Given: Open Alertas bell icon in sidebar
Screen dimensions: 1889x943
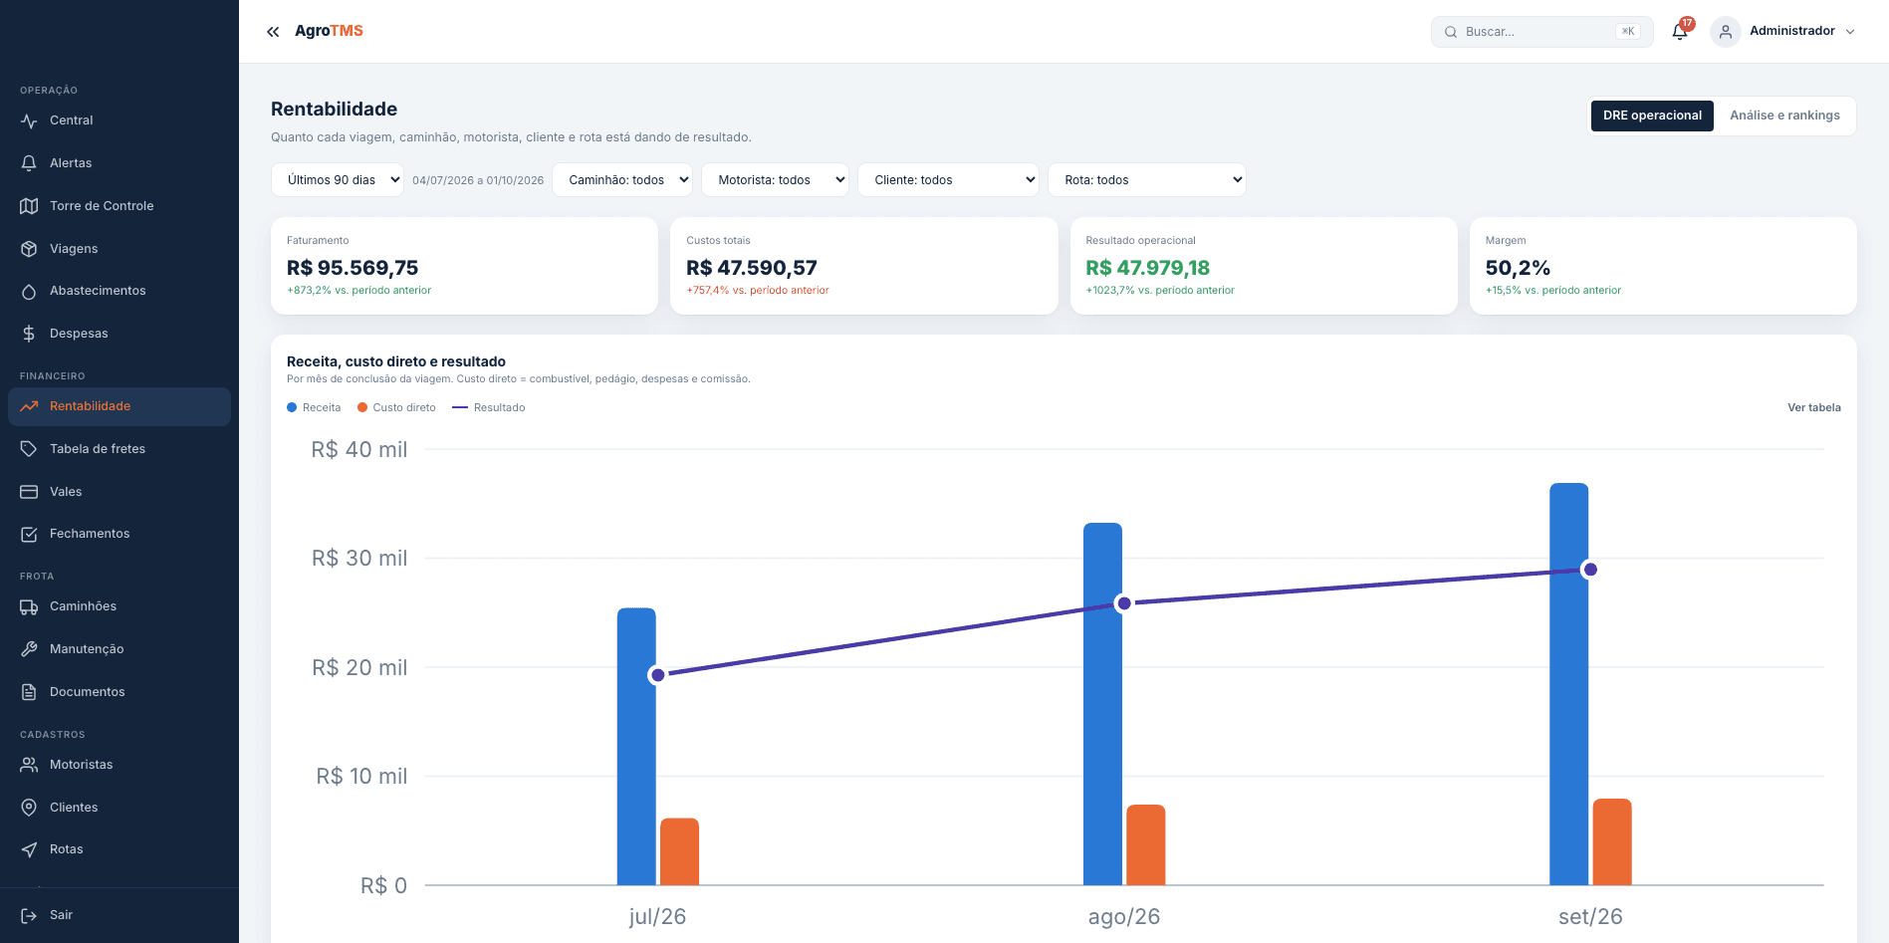Looking at the screenshot, I should pos(29,163).
